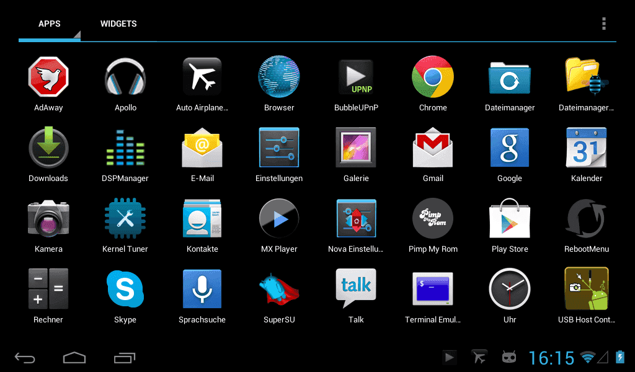Tap the play notification icon in status bar
The width and height of the screenshot is (635, 372).
click(x=449, y=357)
